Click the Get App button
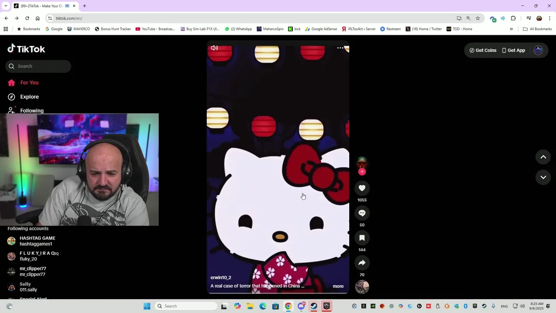This screenshot has height=313, width=556. (x=513, y=50)
